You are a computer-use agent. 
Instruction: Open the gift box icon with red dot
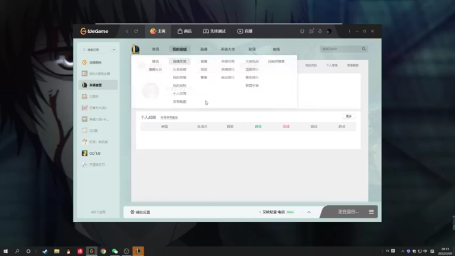tap(311, 31)
